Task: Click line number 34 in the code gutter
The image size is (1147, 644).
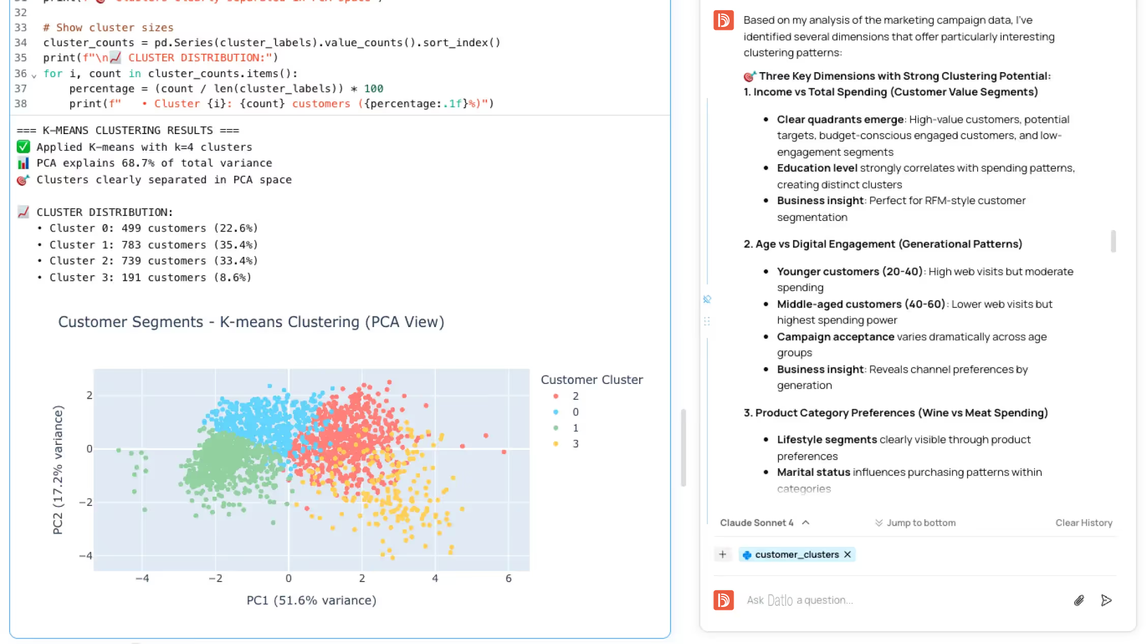Action: [20, 43]
